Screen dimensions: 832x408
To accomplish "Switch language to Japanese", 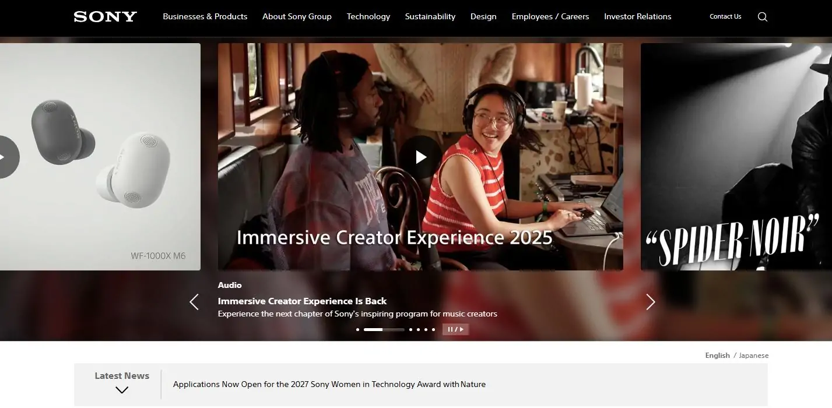I will pyautogui.click(x=754, y=356).
